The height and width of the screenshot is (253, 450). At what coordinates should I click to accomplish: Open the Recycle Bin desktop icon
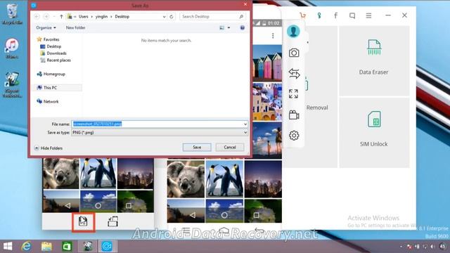(x=12, y=14)
